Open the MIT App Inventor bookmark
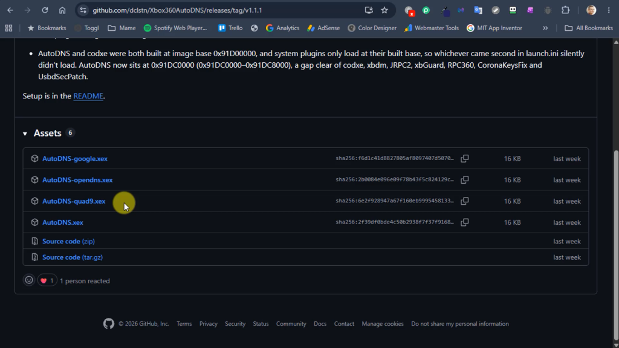The image size is (619, 348). click(x=494, y=28)
